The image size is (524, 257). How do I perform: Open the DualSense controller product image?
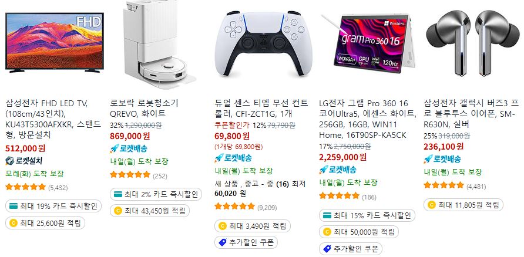click(264, 44)
